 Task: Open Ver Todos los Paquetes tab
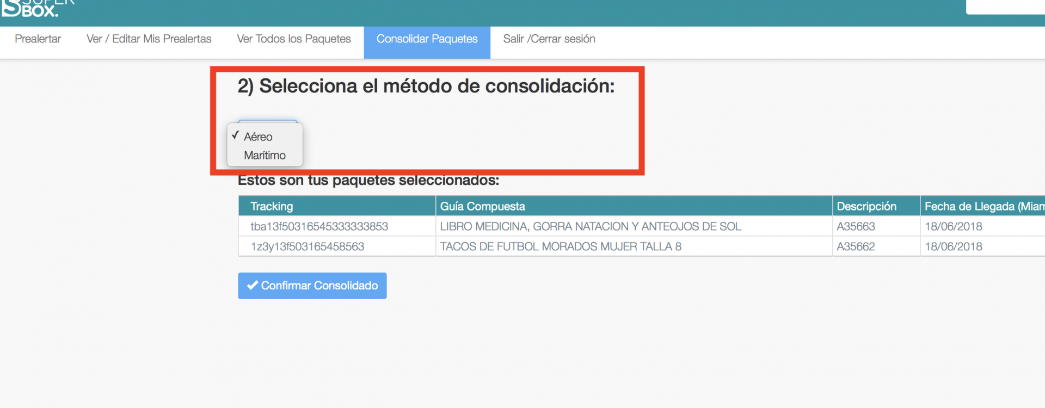(293, 39)
